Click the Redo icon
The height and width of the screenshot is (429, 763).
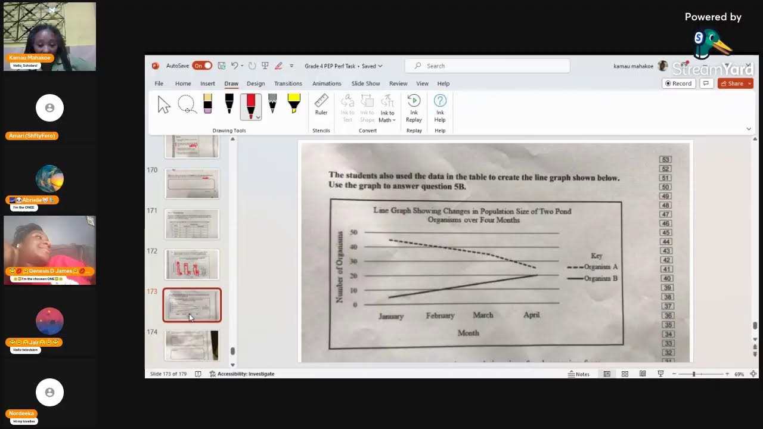pyautogui.click(x=252, y=66)
